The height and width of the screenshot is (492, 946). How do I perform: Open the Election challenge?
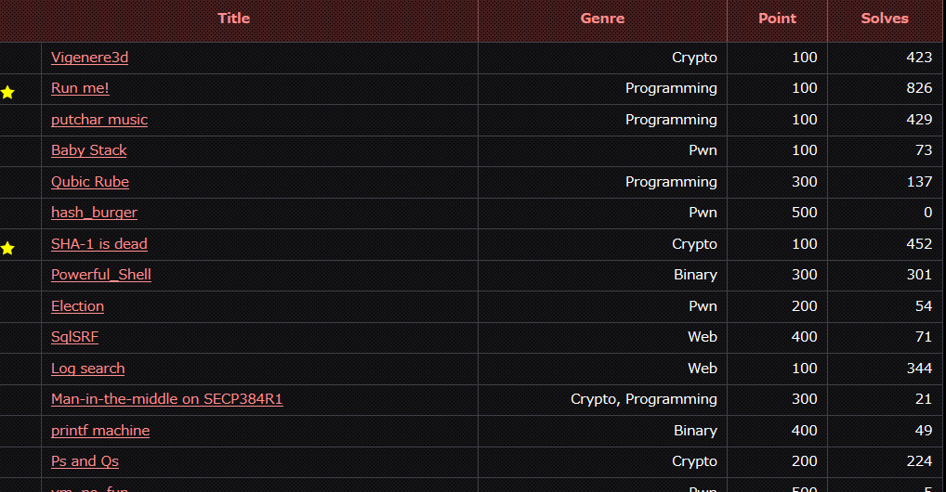(77, 305)
